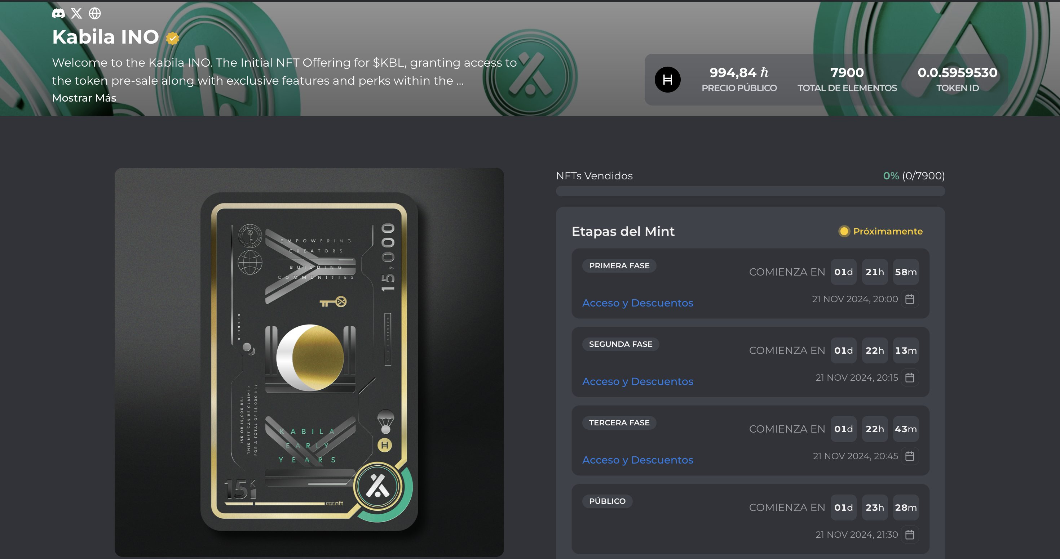Screen dimensions: 1060x559
Task: Open Acceso y Descuentos for Tercera Fase
Action: (x=637, y=460)
